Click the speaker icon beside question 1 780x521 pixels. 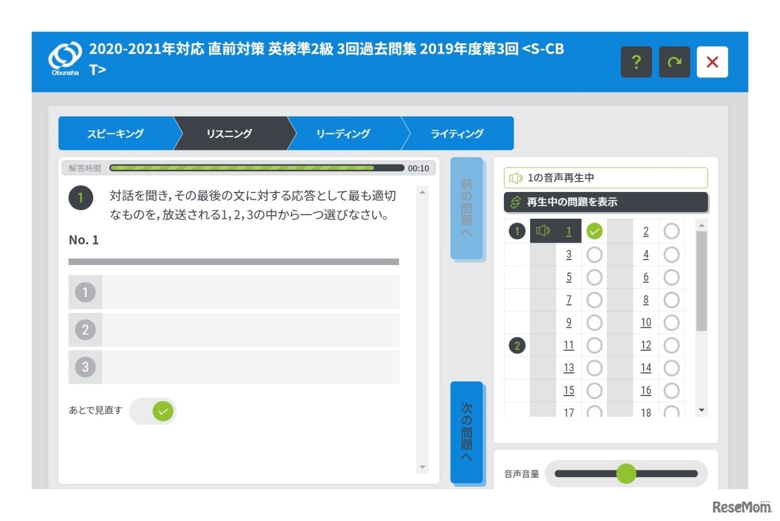(542, 231)
